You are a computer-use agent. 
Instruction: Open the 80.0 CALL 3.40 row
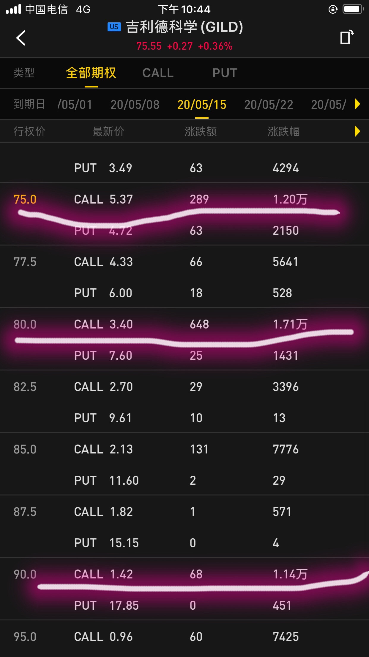tap(184, 324)
